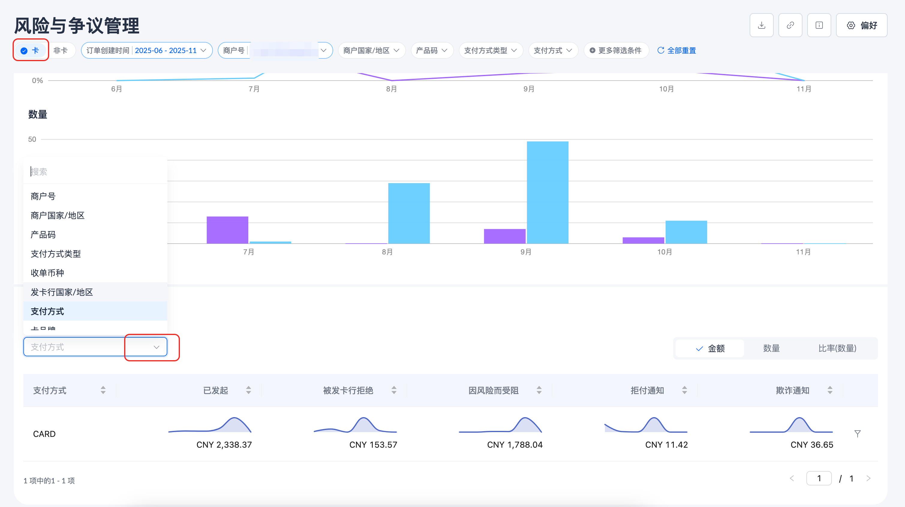Click the tall blue September bar
Screen dimensions: 905x507
[547, 192]
